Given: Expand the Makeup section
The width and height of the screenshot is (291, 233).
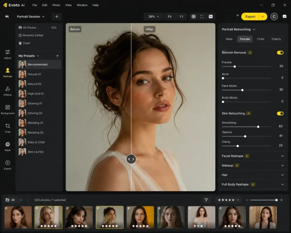Looking at the screenshot, I should tap(253, 165).
